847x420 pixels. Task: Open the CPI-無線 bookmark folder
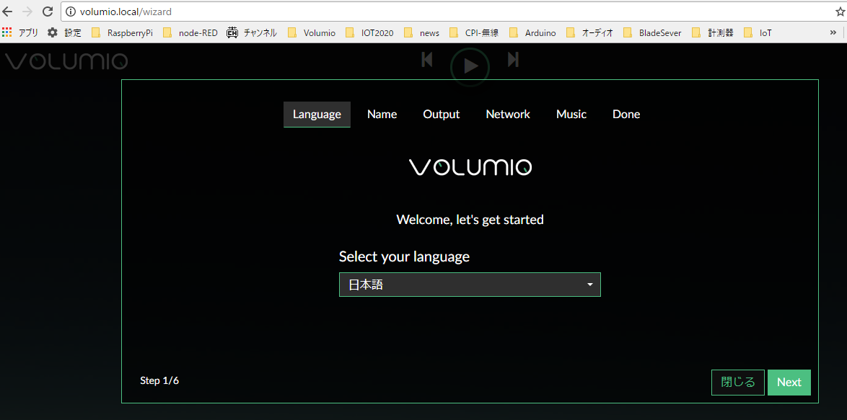coord(474,33)
